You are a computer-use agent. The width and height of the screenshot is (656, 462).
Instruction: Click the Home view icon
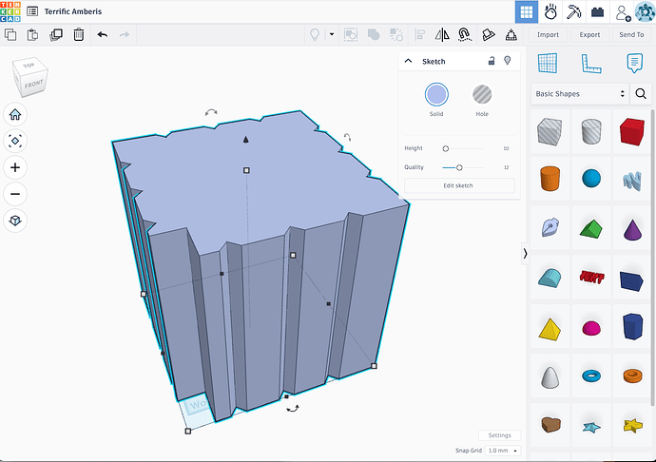15,114
